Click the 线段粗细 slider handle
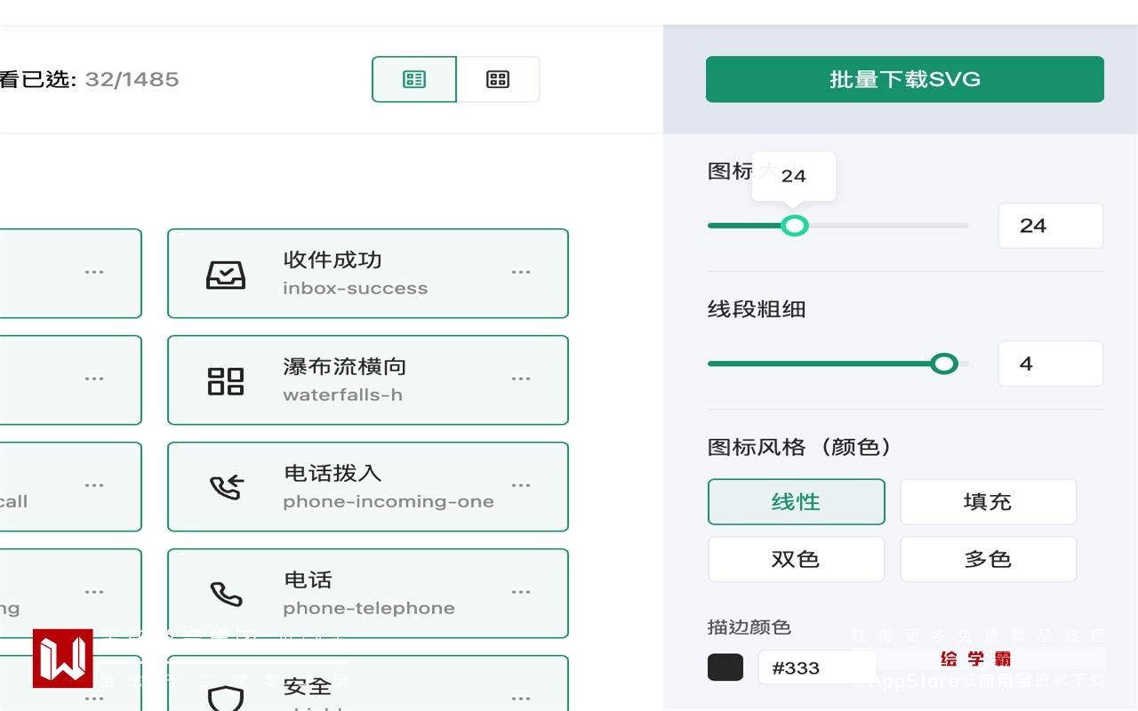This screenshot has width=1138, height=711. (x=944, y=363)
